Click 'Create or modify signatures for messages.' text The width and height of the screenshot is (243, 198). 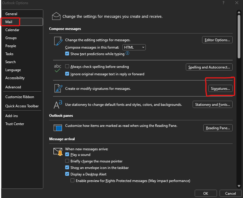(x=98, y=89)
